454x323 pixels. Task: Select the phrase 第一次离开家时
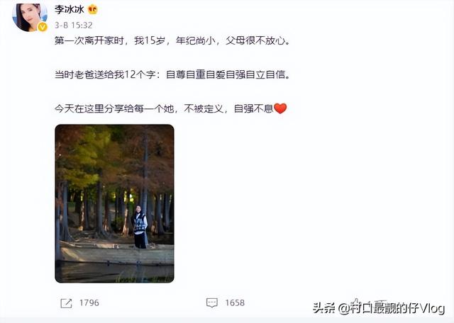coord(89,41)
